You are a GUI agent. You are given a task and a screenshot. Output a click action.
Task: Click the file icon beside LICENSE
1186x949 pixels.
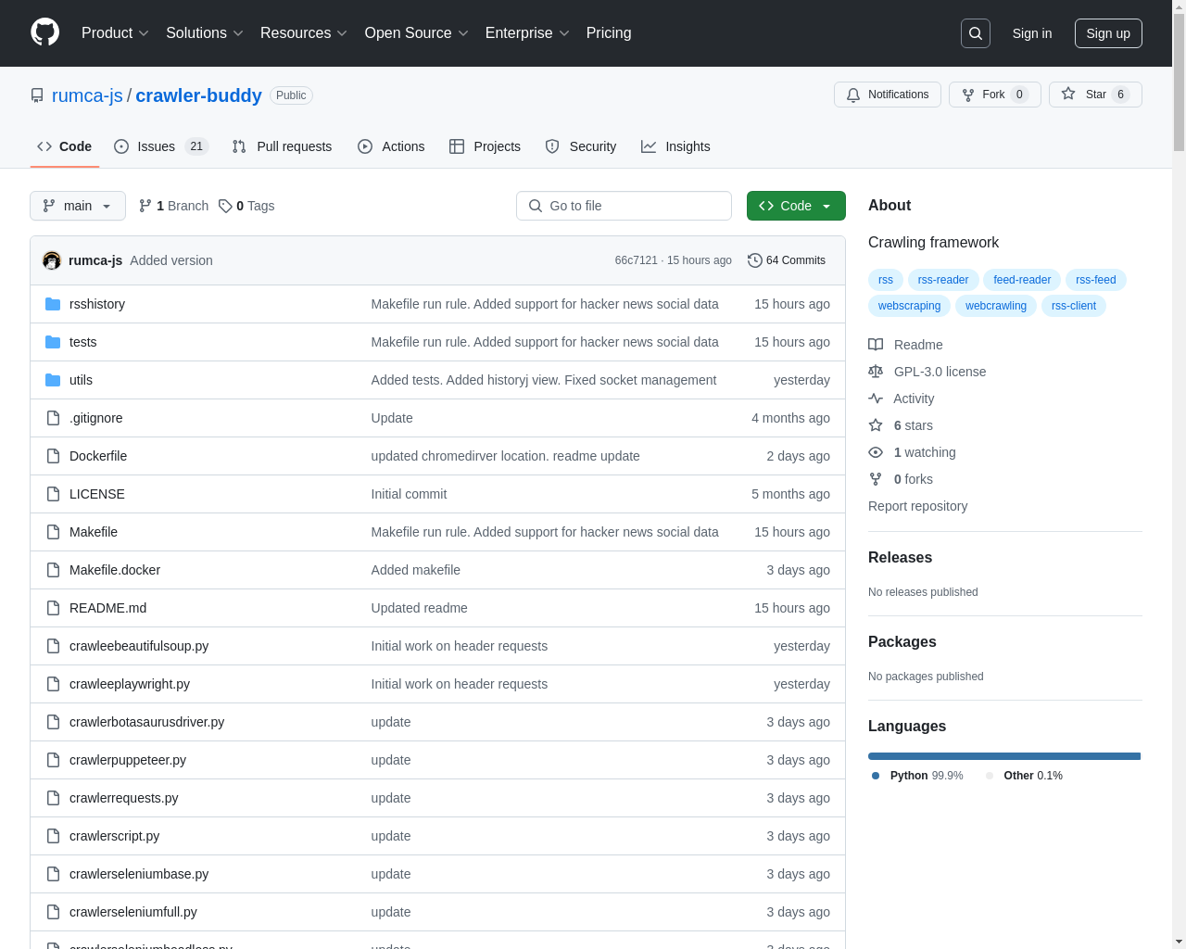click(53, 494)
